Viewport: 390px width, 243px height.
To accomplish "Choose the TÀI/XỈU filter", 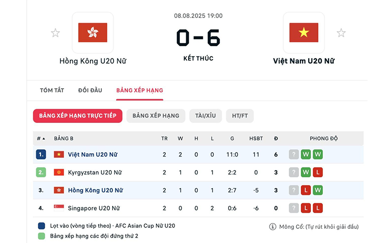I will [205, 116].
